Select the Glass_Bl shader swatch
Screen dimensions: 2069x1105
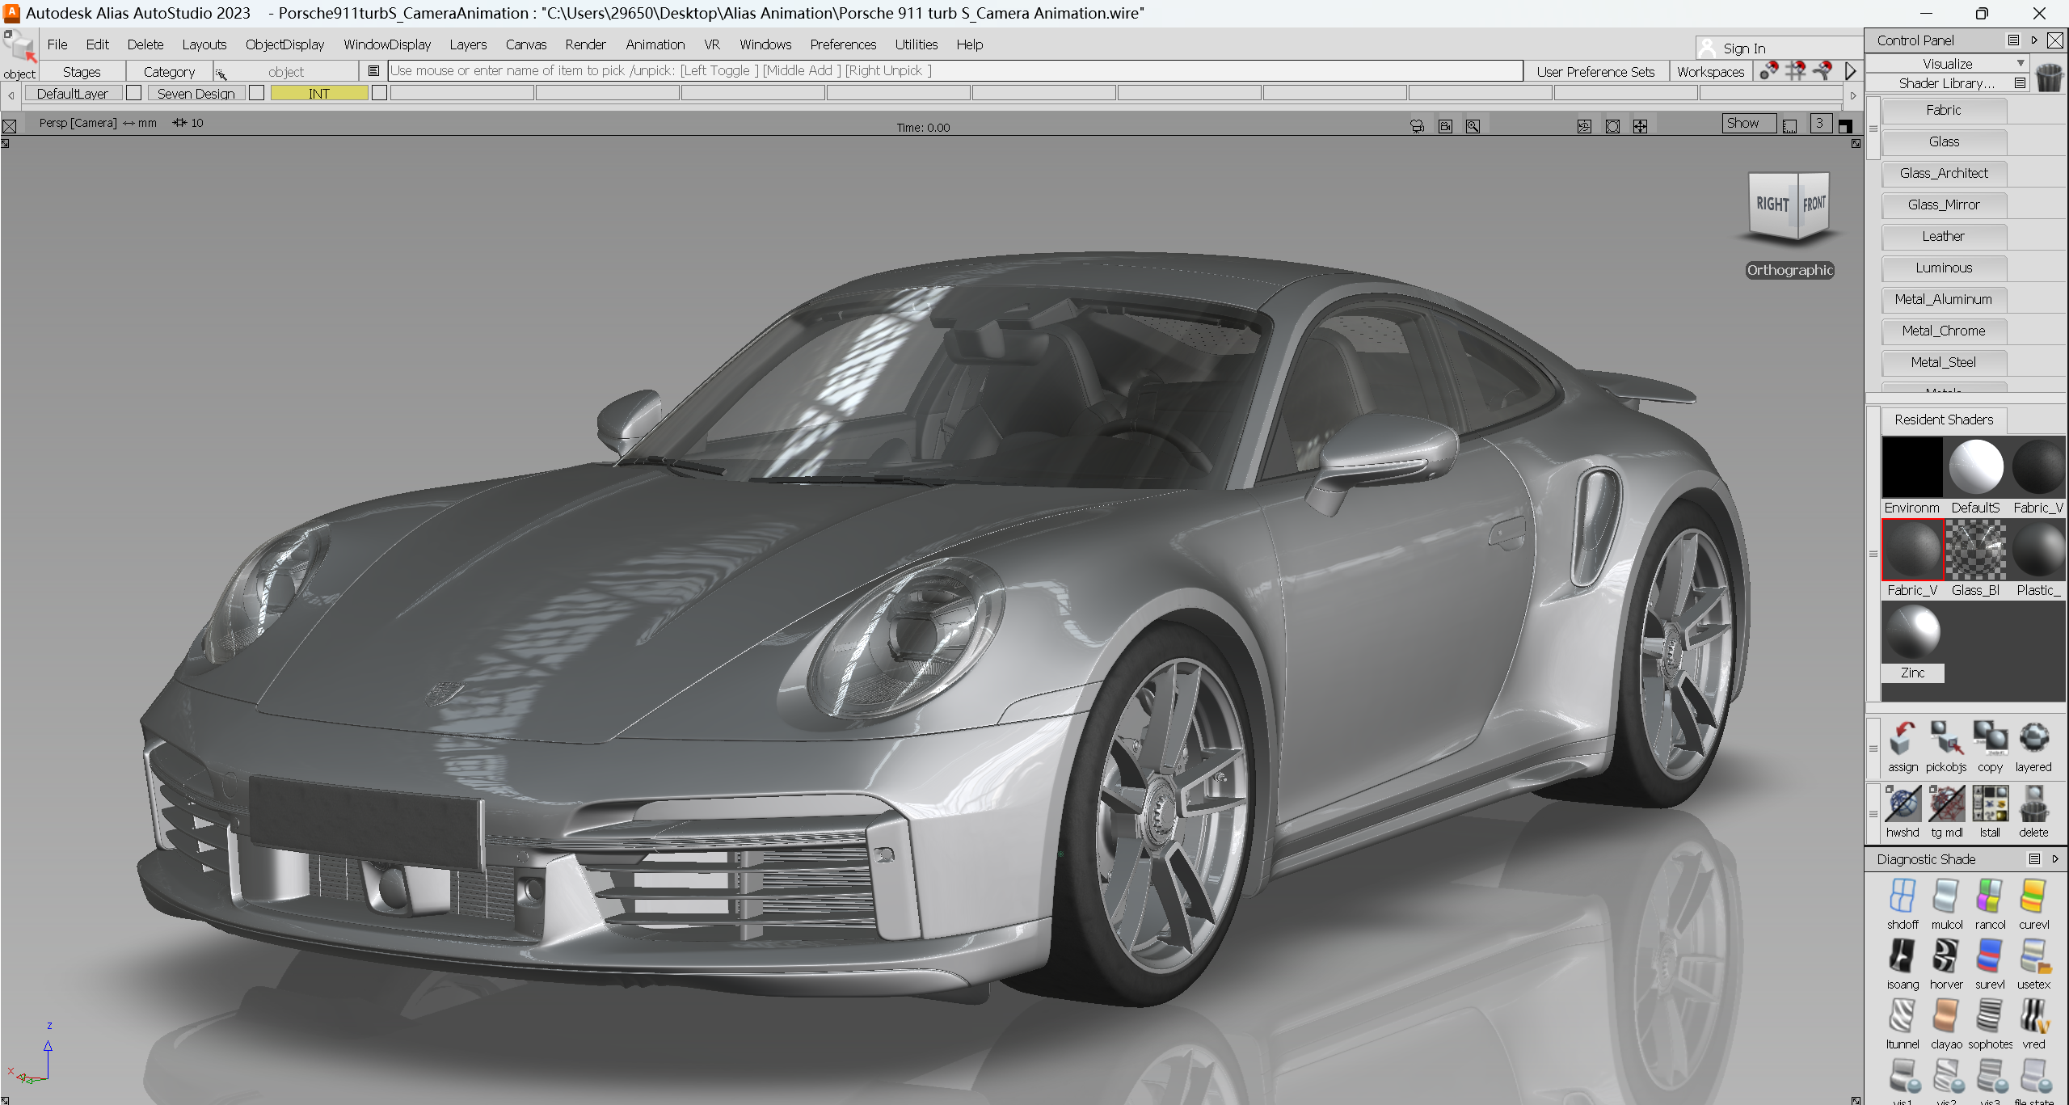click(1975, 550)
